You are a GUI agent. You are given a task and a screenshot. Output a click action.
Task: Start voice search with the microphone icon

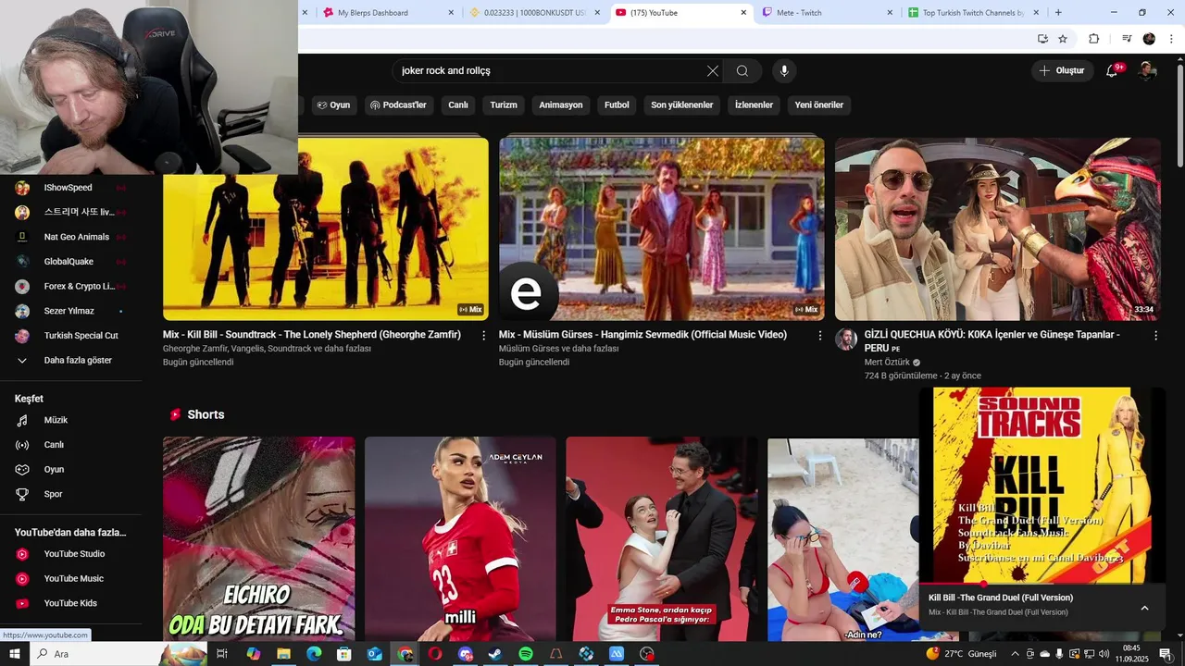point(784,71)
